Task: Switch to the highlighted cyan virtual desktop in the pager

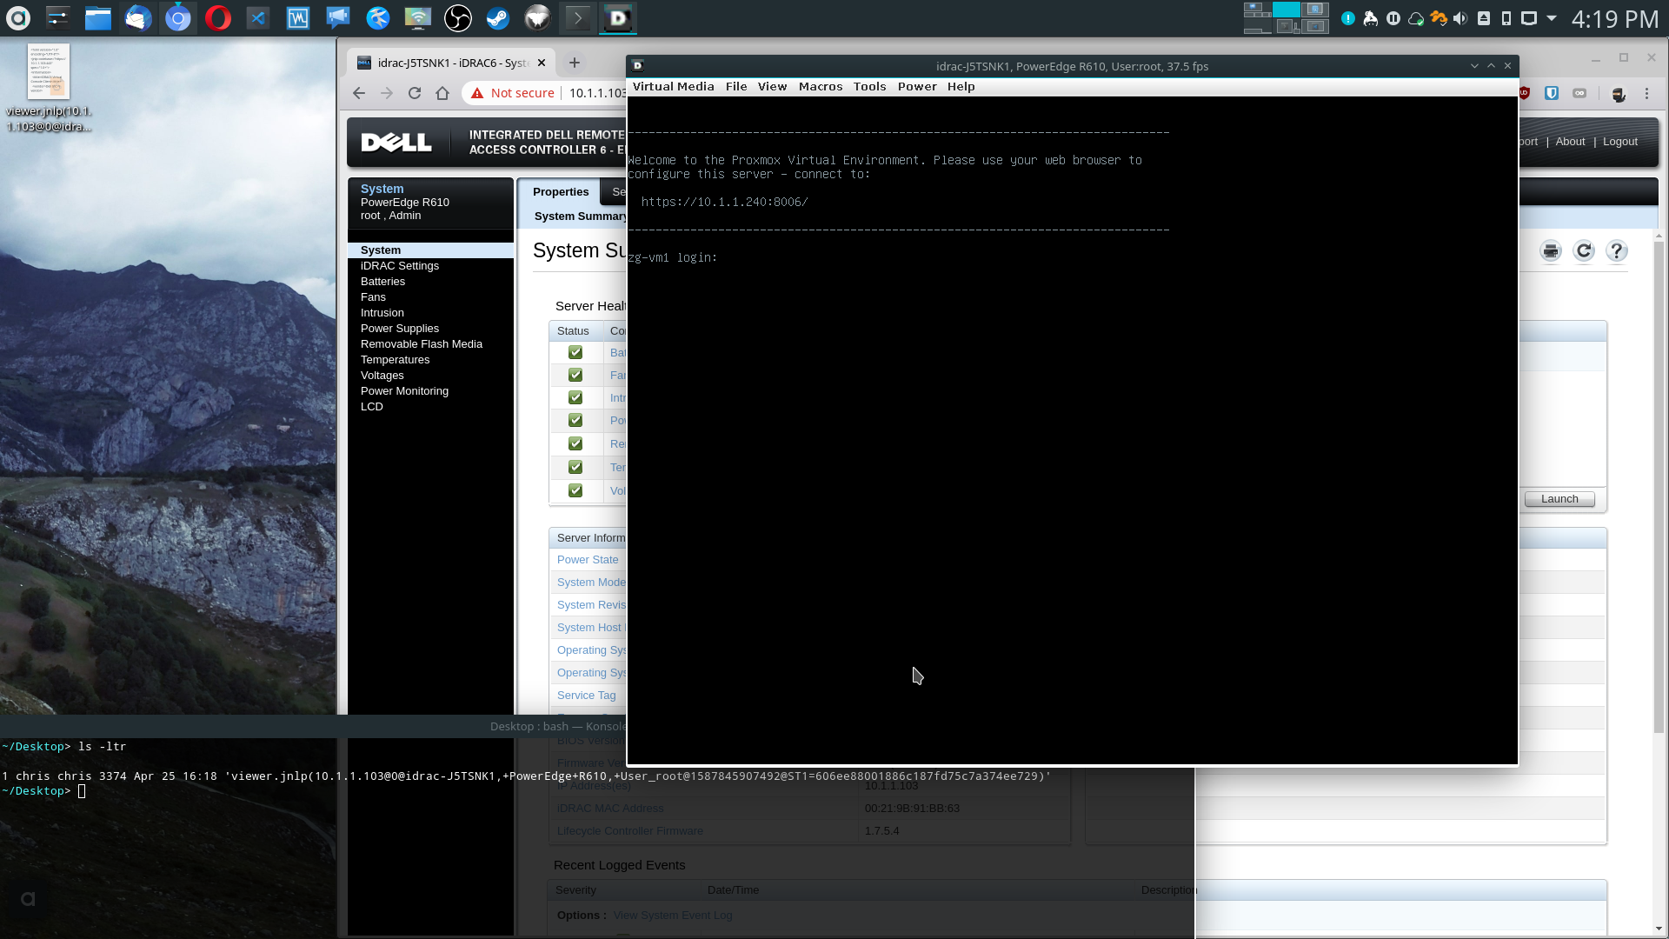Action: pyautogui.click(x=1287, y=10)
